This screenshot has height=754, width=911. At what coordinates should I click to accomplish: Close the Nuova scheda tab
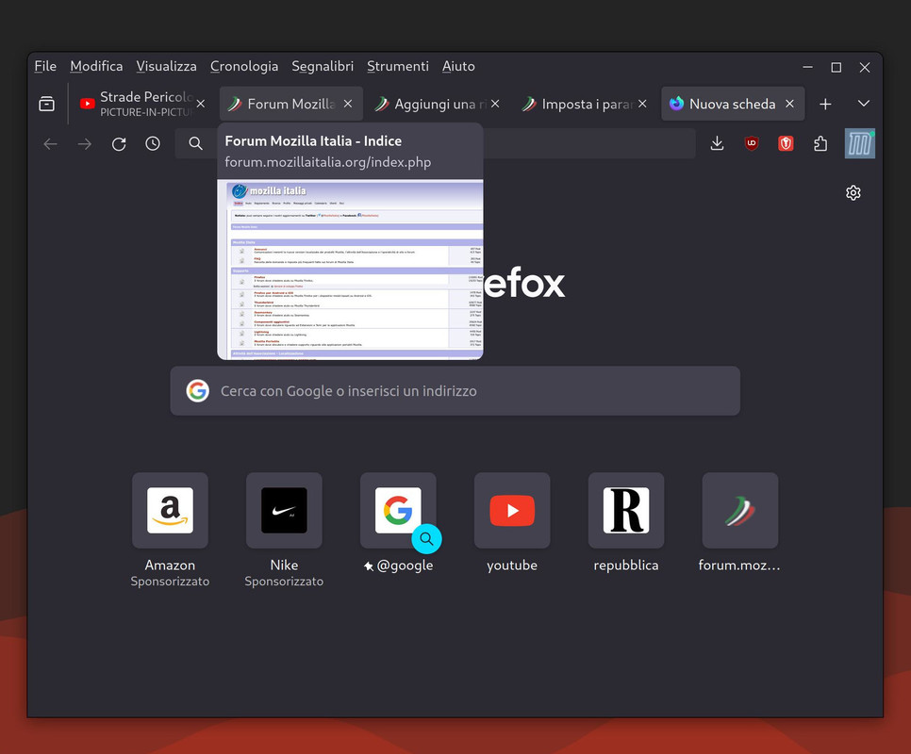tap(789, 104)
